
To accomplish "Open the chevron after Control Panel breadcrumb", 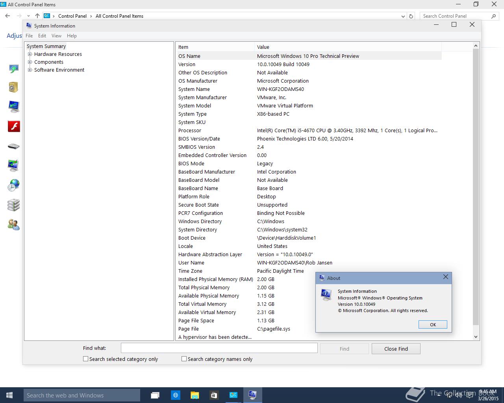I will [91, 16].
